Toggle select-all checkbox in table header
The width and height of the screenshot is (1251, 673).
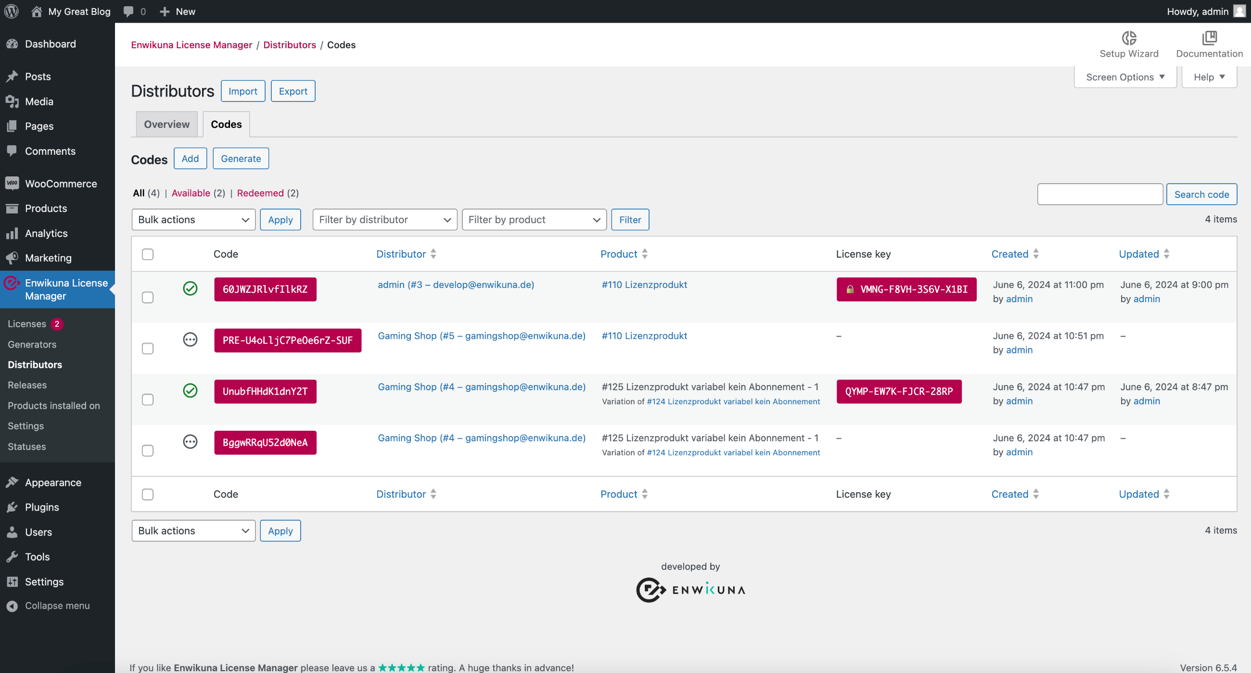(x=148, y=254)
